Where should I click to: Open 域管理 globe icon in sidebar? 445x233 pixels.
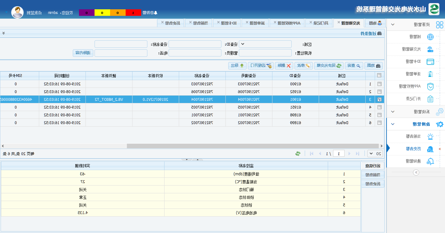click(x=430, y=37)
